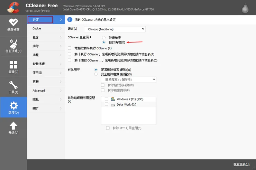This screenshot has height=170, width=256.
Task: Expand the 排程 chevron arrow
Action: 61,55
